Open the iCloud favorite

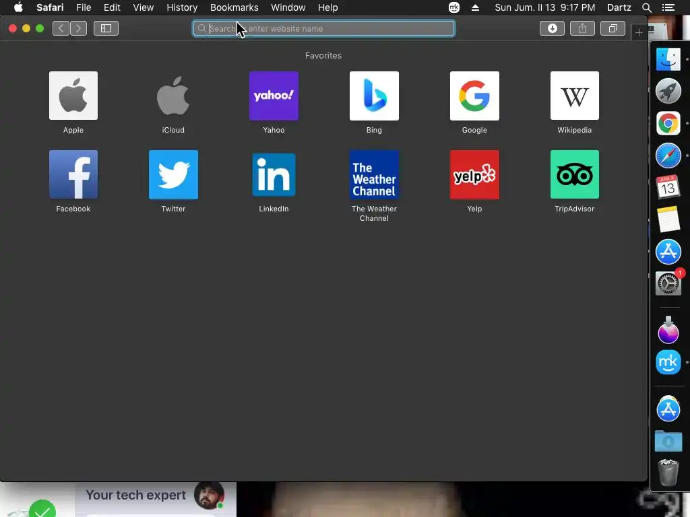coord(173,96)
